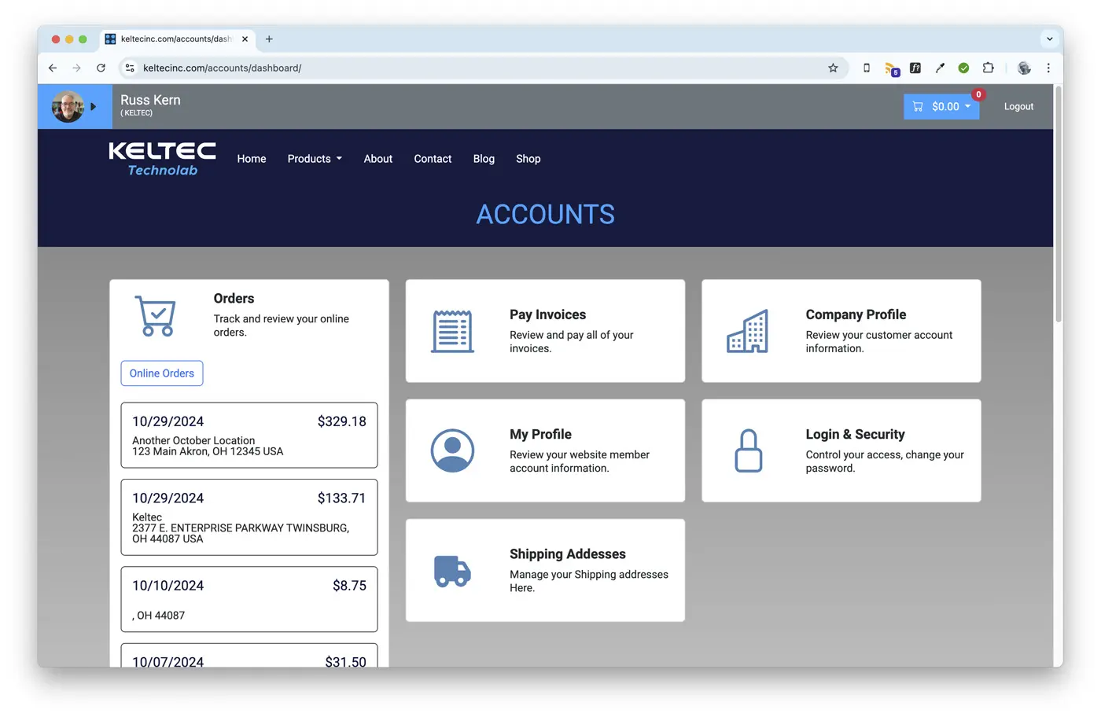The height and width of the screenshot is (717, 1101).
Task: Reload the page with the refresh icon
Action: 101,68
